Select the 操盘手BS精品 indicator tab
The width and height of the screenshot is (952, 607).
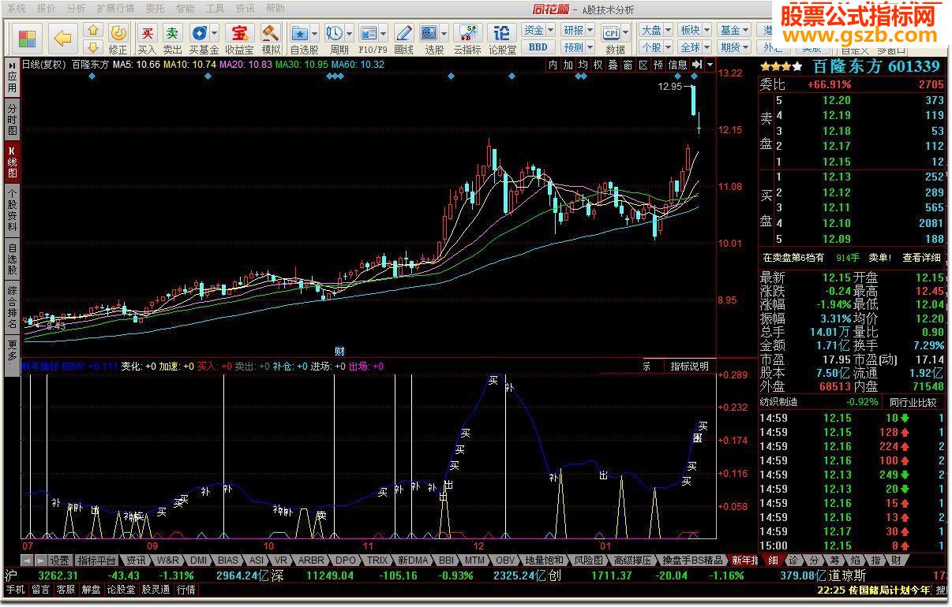click(x=692, y=560)
